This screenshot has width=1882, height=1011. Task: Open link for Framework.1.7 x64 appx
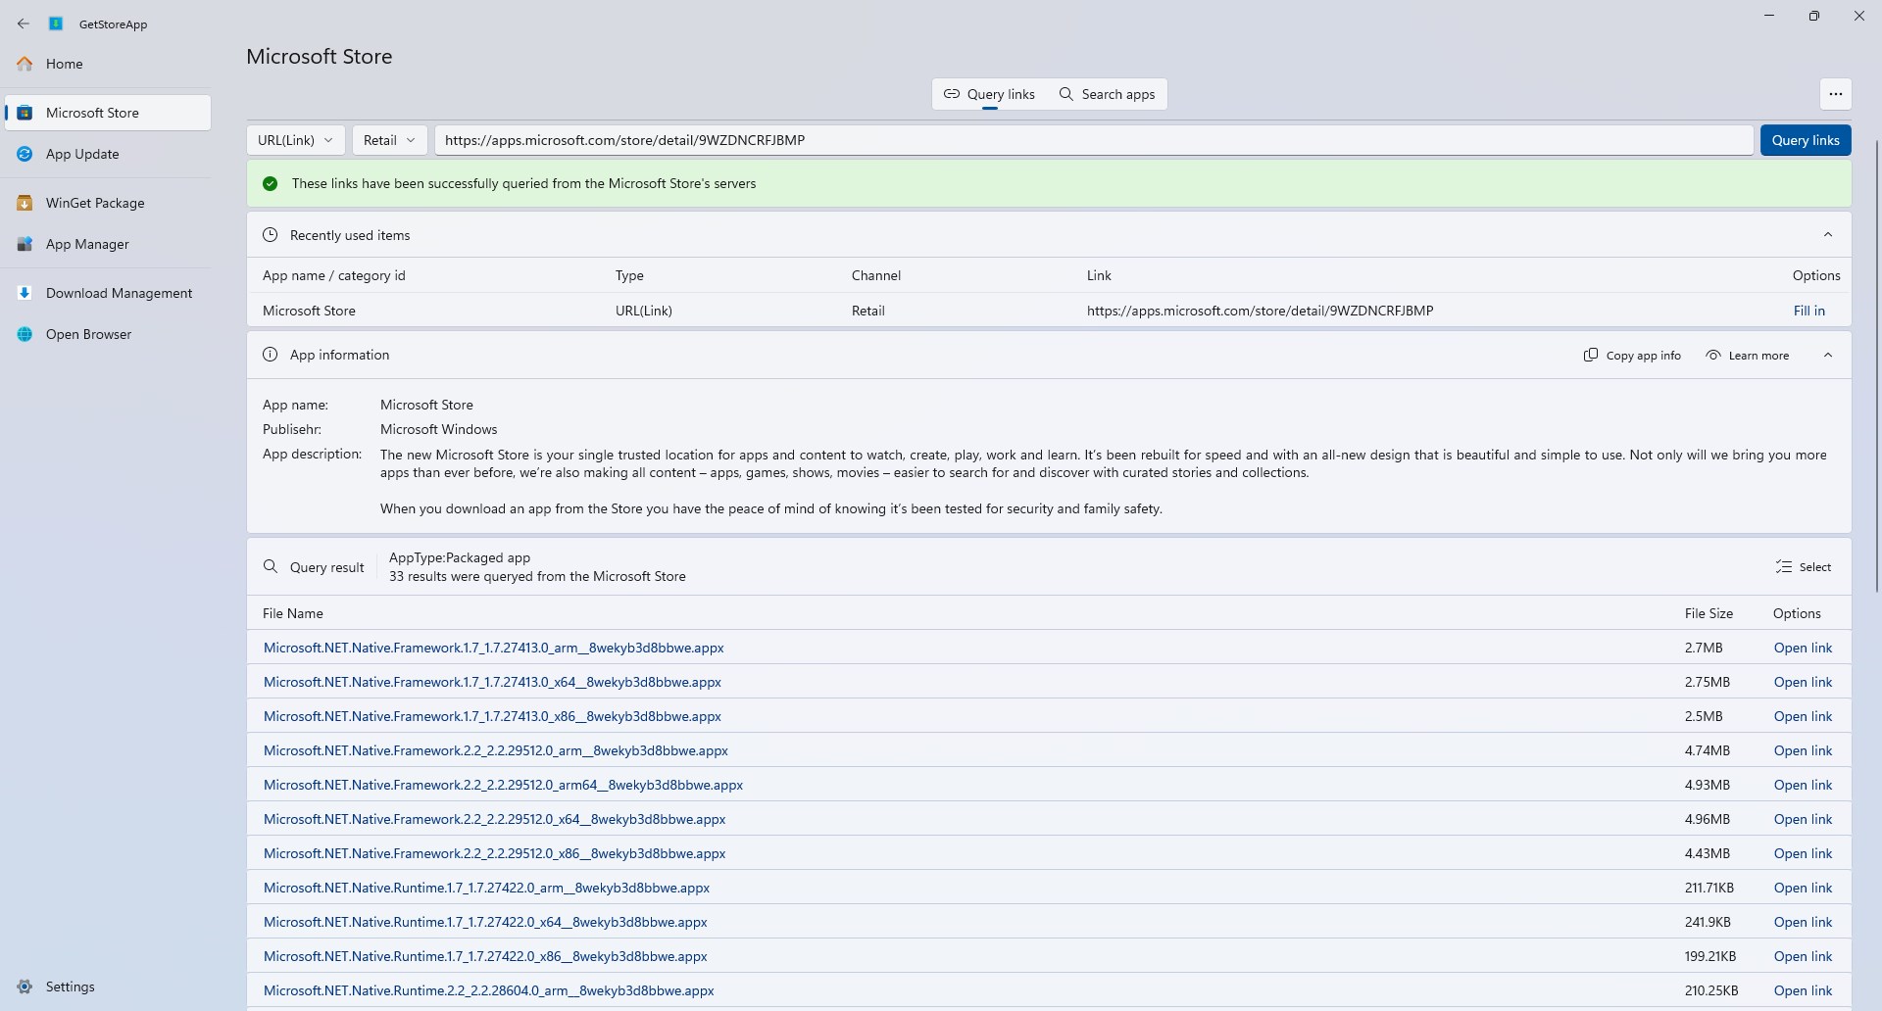click(x=1803, y=682)
